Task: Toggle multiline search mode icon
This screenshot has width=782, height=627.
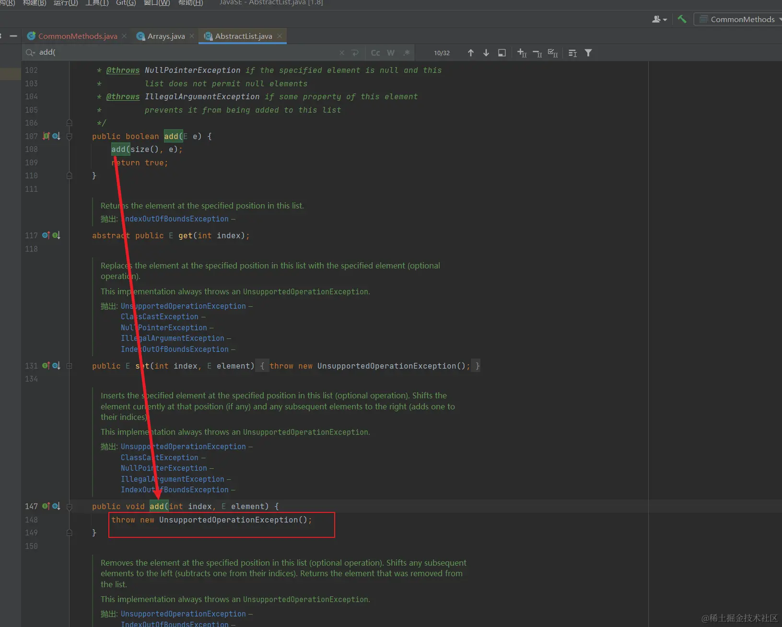Action: point(572,53)
